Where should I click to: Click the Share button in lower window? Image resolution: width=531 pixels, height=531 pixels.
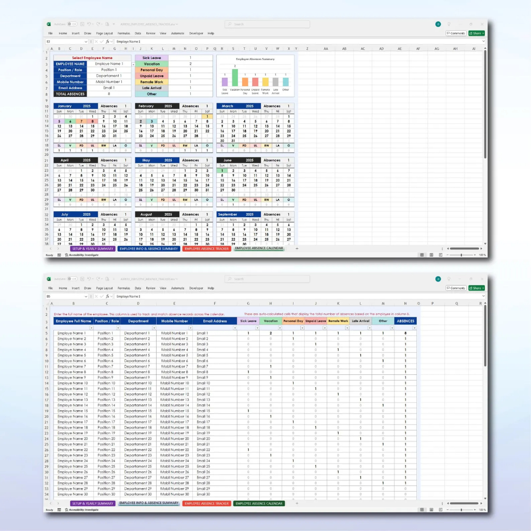[x=477, y=288]
